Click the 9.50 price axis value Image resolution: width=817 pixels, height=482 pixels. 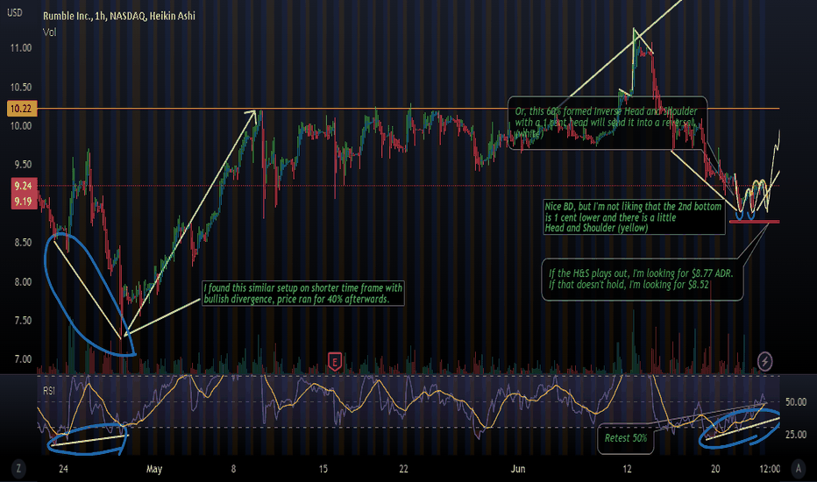23,165
